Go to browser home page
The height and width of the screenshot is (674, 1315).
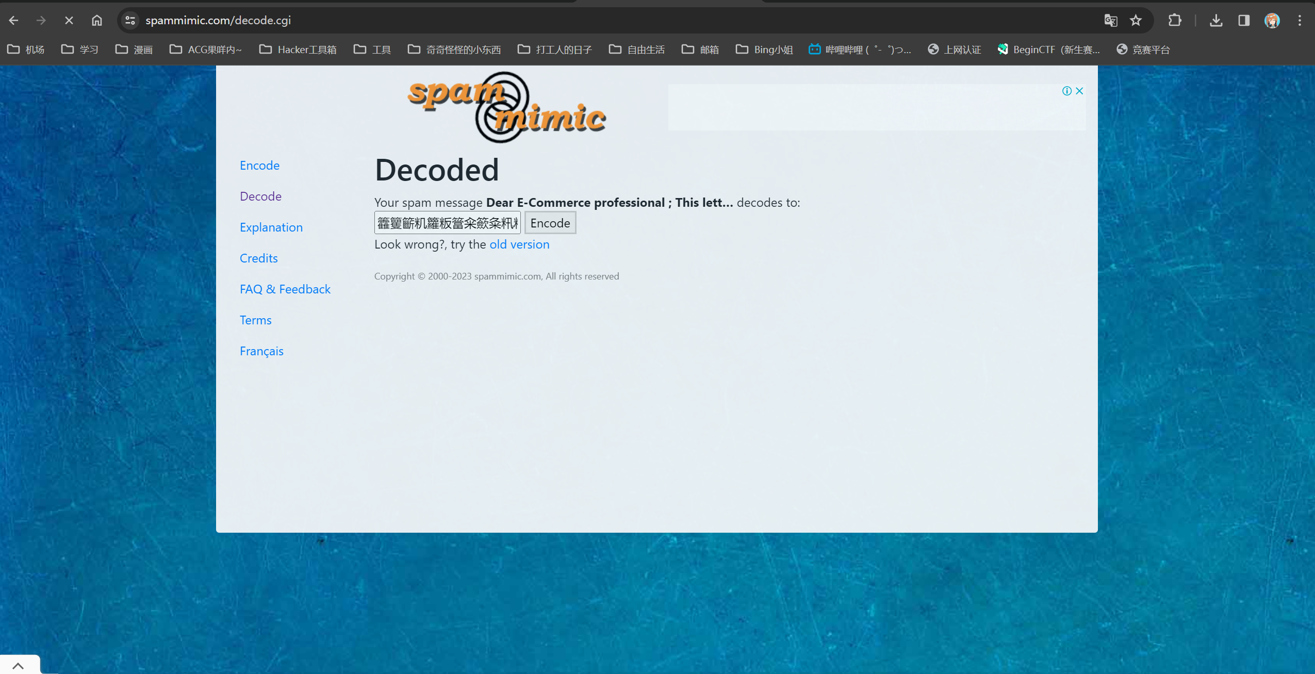(x=96, y=20)
